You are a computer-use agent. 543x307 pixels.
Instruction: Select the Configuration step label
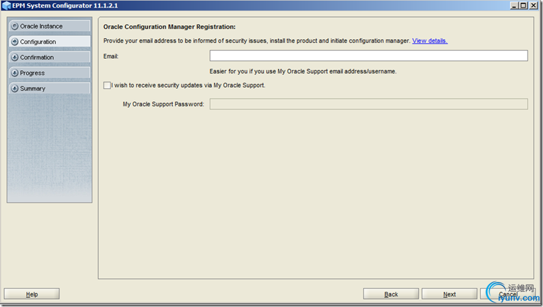coord(38,42)
